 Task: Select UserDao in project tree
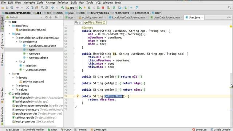[35, 53]
